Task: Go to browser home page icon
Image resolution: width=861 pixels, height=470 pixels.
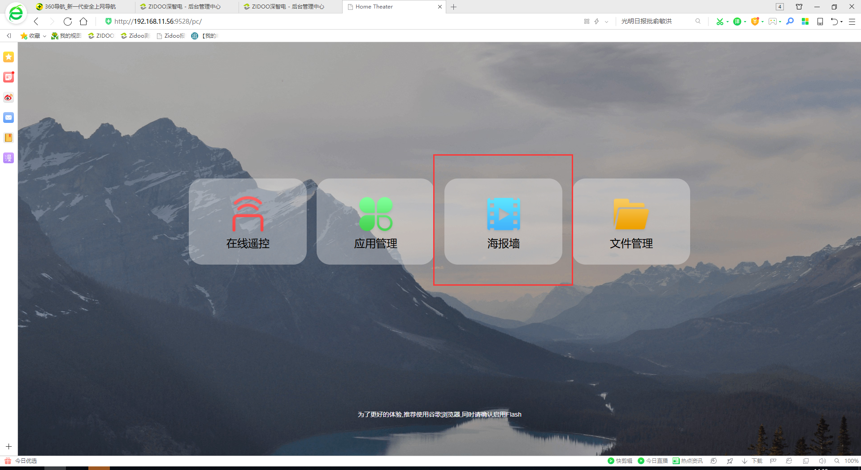Action: point(83,22)
